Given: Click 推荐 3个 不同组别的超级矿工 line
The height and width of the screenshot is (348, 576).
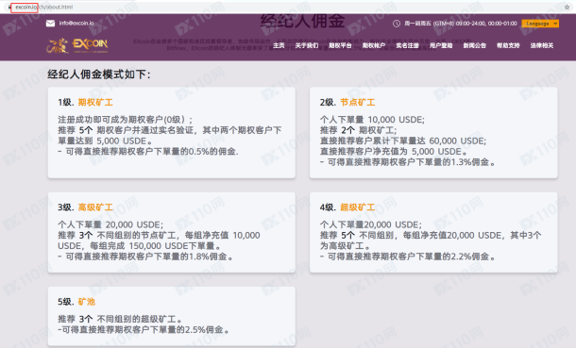Looking at the screenshot, I should 120,320.
